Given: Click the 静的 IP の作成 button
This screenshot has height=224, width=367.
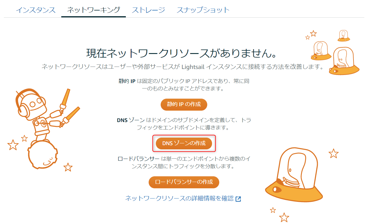Looking at the screenshot, I should [184, 105].
